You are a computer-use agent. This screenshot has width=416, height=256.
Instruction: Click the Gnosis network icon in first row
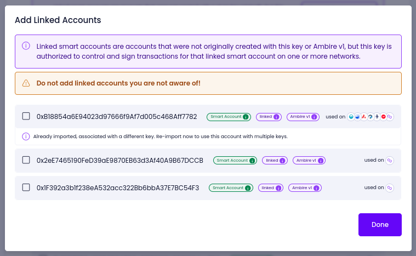tap(351, 117)
